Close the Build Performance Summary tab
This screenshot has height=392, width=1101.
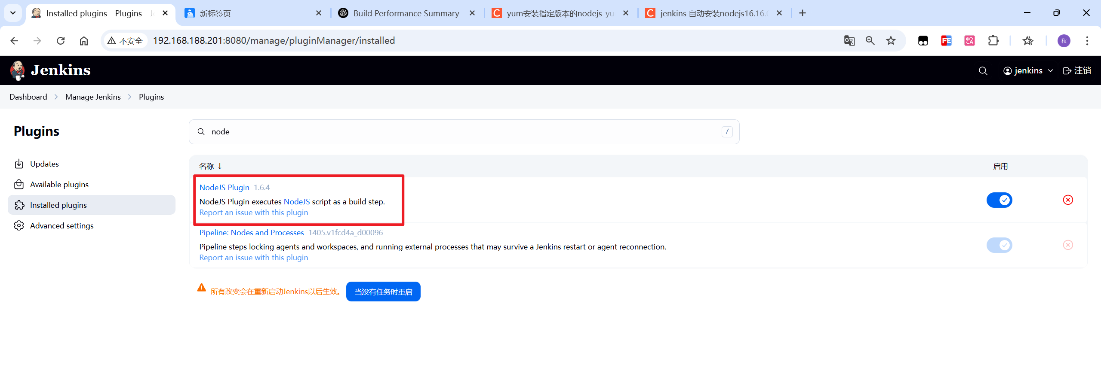[472, 13]
